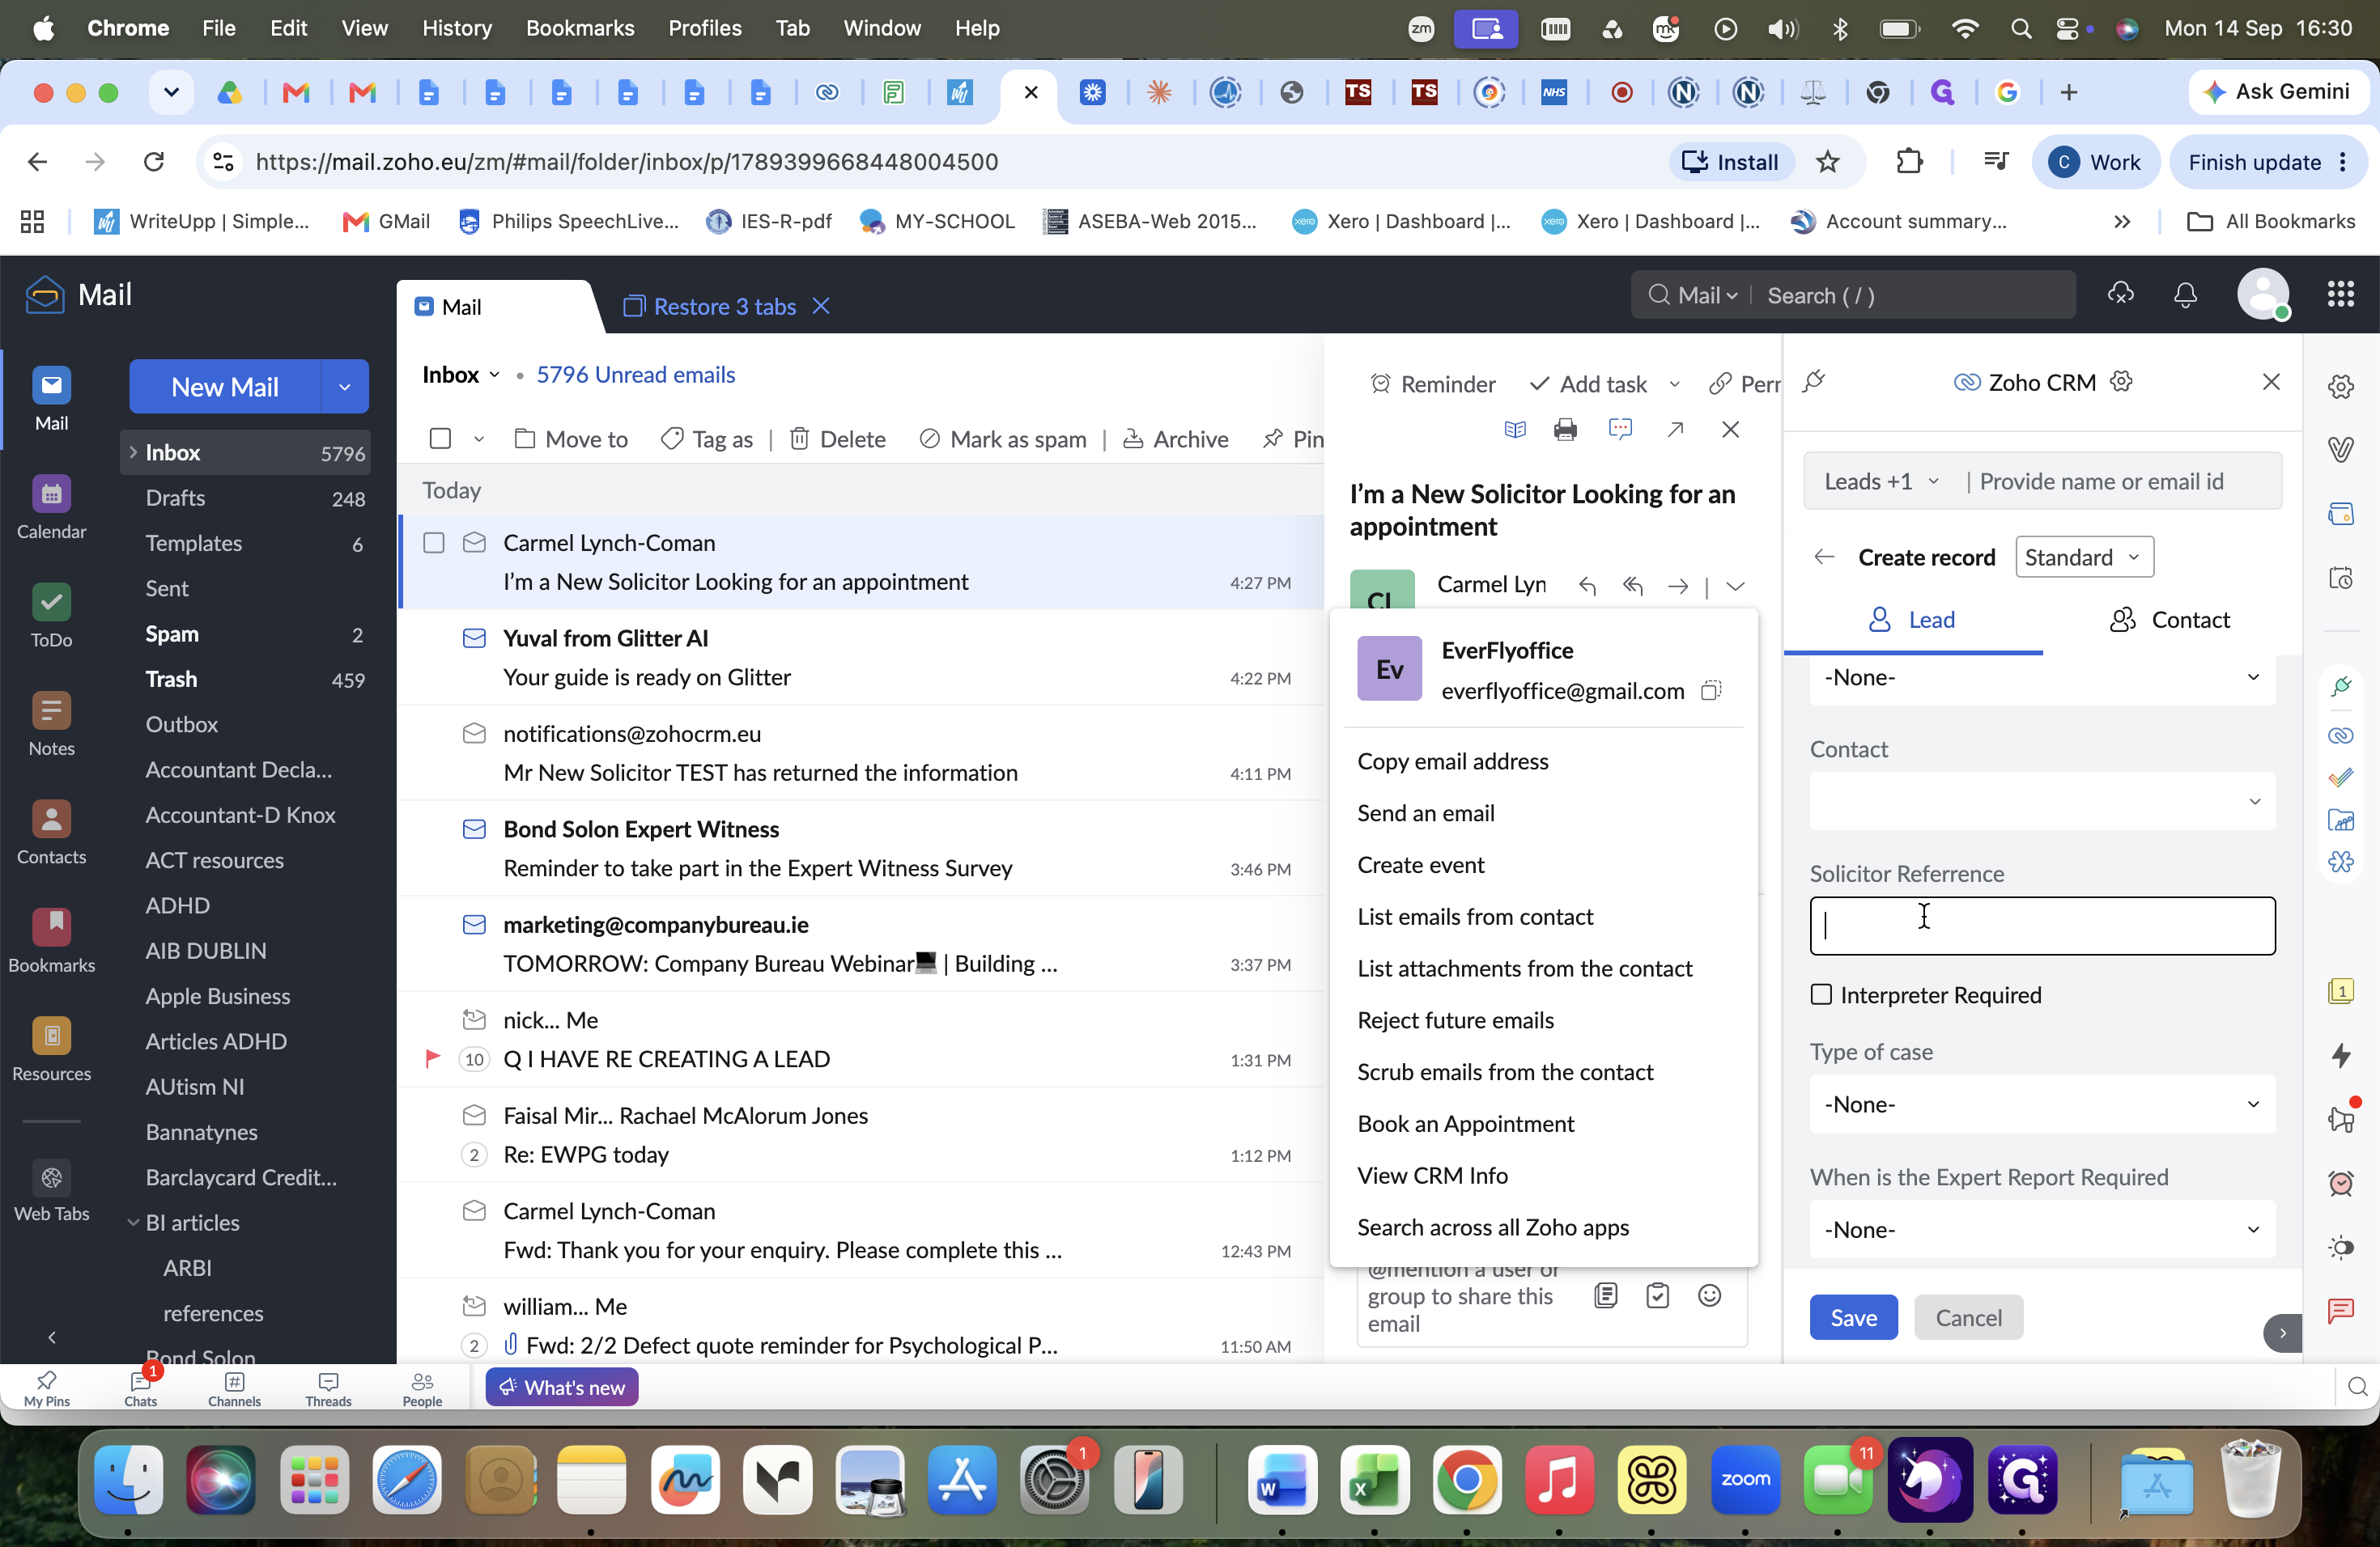Reply all to the open email
The width and height of the screenshot is (2380, 1547).
click(1633, 587)
